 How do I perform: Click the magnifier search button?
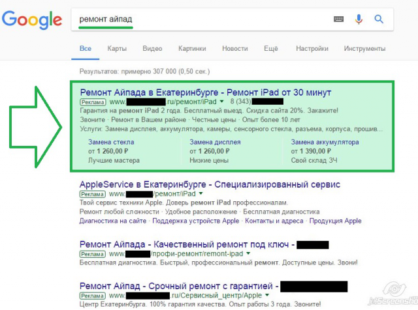379,19
